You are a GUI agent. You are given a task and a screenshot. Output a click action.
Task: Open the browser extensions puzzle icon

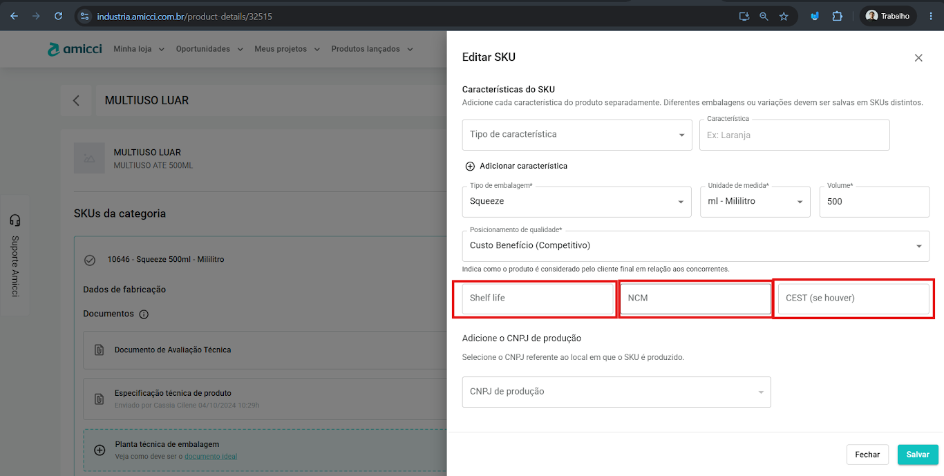[837, 16]
